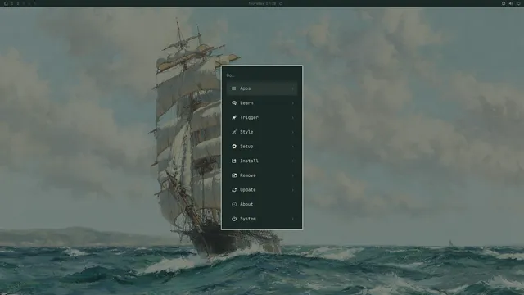This screenshot has width=524, height=295.
Task: Click the Apps grid icon in the menu
Action: coord(234,88)
